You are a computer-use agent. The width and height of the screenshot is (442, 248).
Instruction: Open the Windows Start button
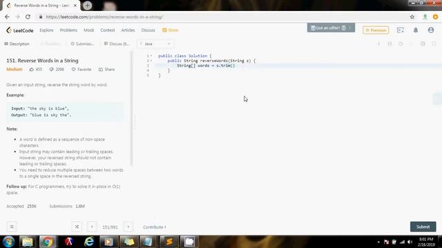pyautogui.click(x=8, y=242)
